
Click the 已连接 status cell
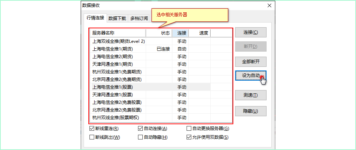[163, 49]
